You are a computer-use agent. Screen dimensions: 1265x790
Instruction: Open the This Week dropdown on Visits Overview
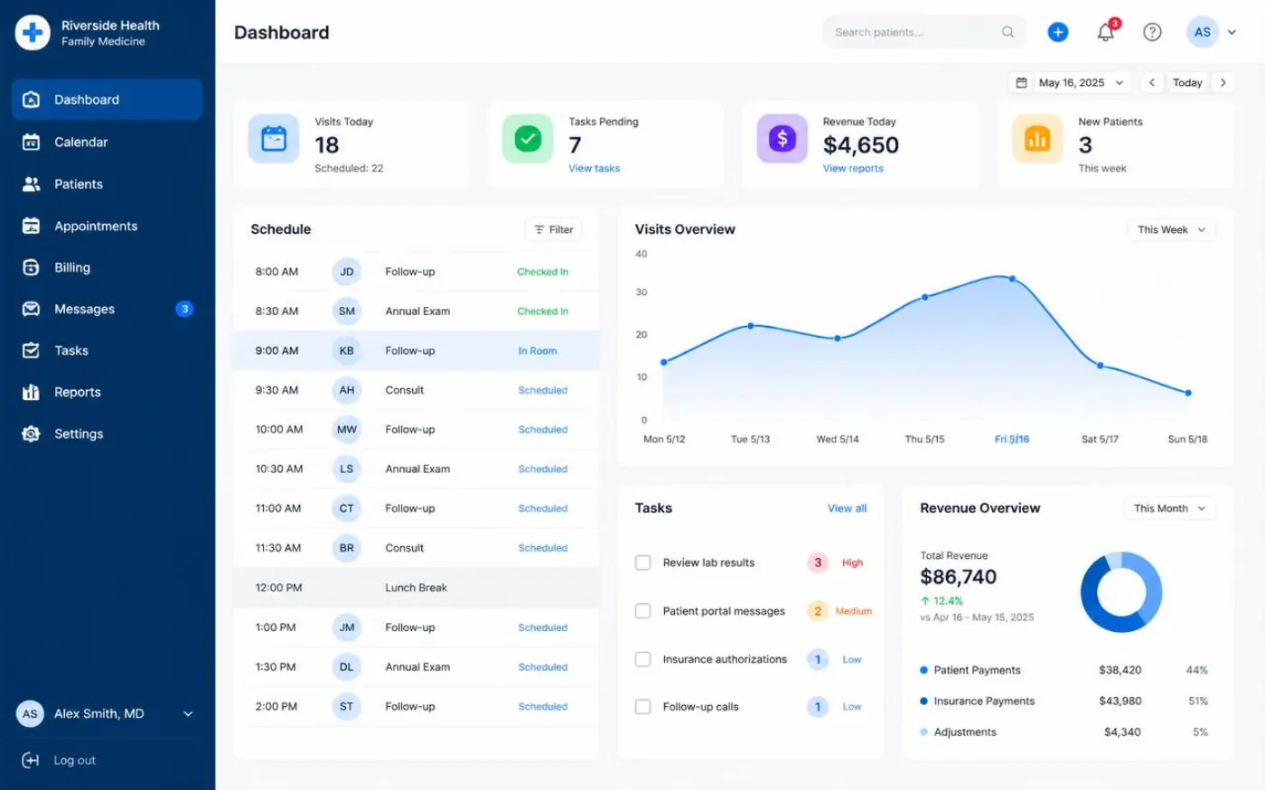point(1171,229)
